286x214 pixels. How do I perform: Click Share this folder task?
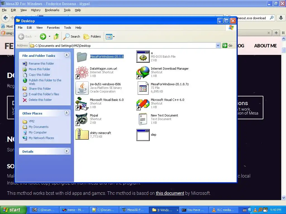tap(40, 89)
